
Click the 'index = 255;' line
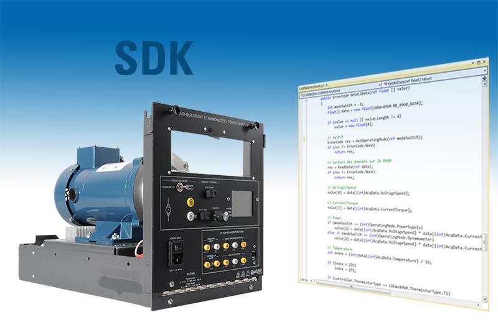point(345,270)
